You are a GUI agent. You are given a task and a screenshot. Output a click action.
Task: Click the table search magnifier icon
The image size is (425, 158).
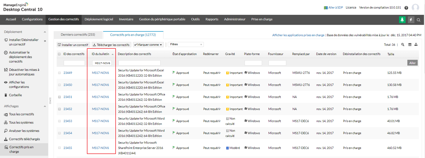(403, 44)
